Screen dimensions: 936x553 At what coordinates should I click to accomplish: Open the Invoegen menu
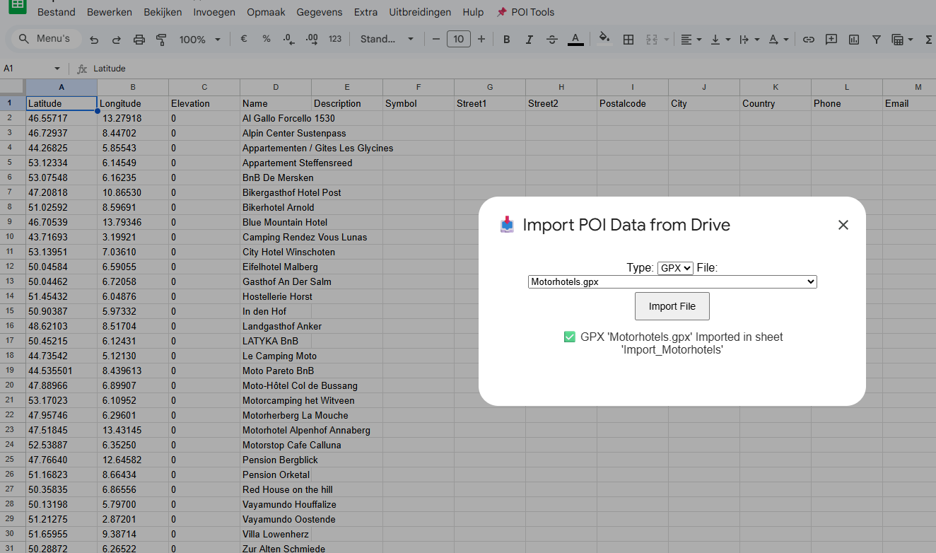[214, 12]
